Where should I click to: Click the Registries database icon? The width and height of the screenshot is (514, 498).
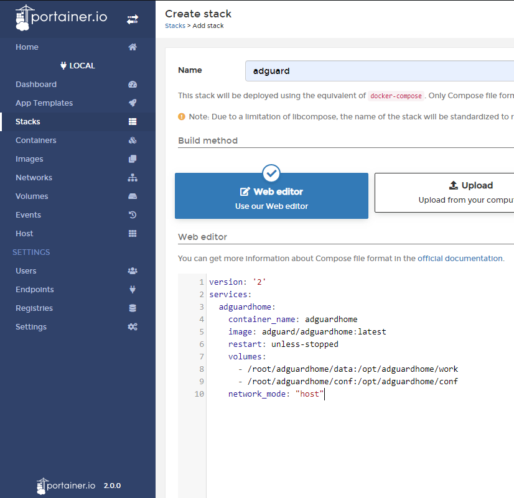tap(133, 308)
